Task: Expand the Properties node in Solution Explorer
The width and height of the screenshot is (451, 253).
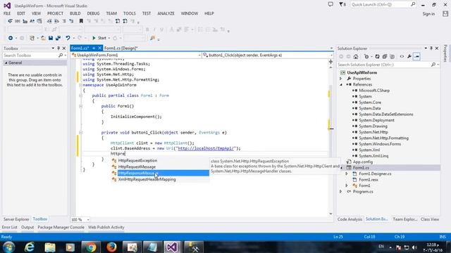Action: (x=341, y=79)
